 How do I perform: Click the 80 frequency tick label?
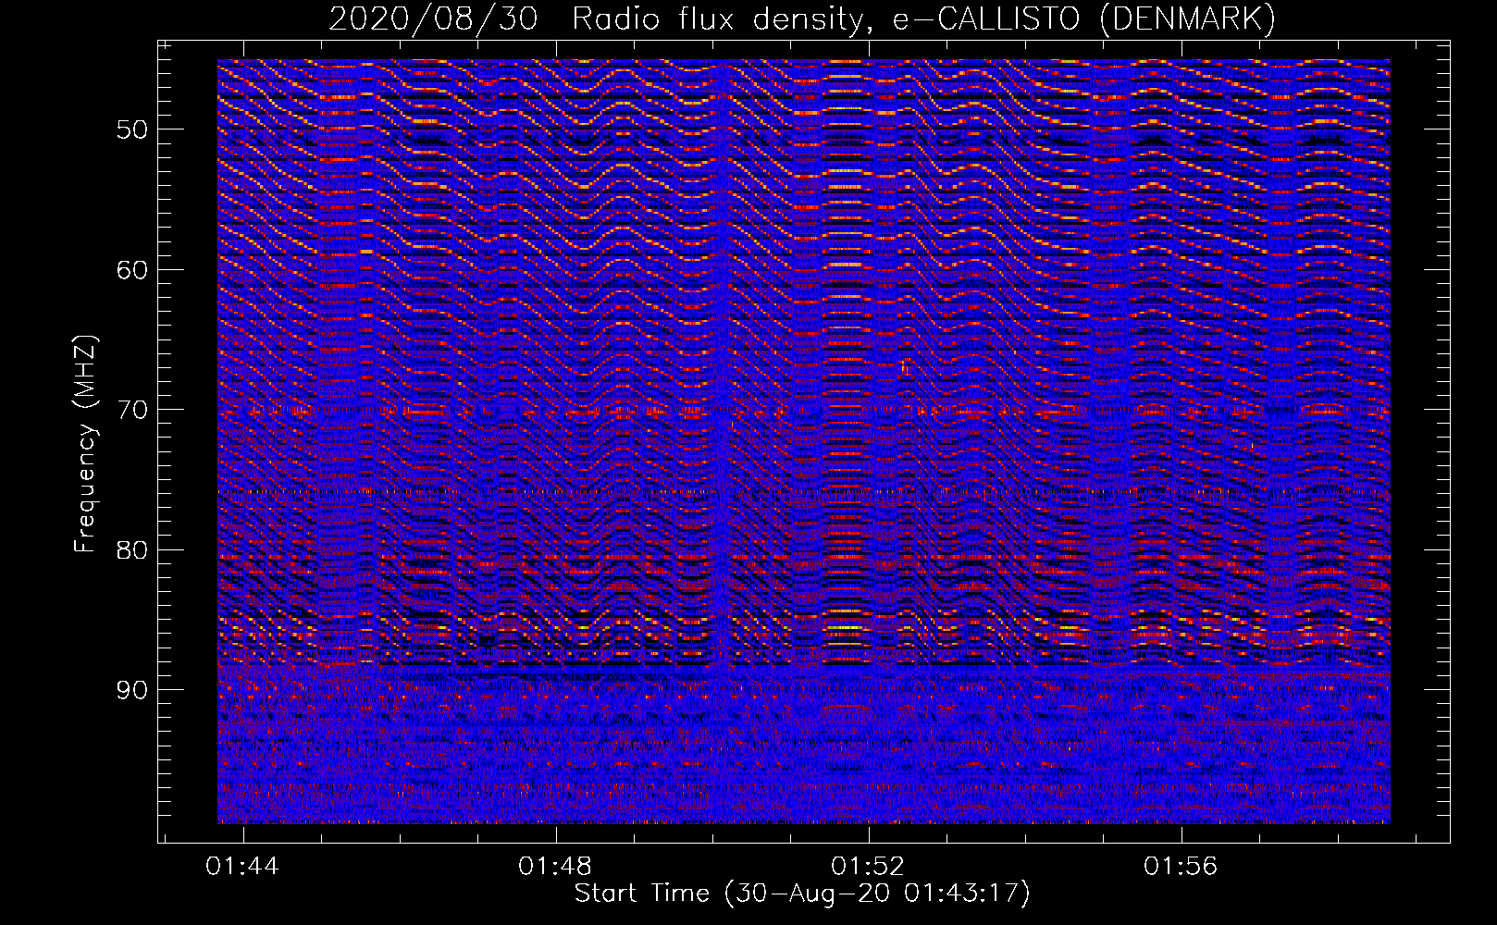tap(132, 550)
